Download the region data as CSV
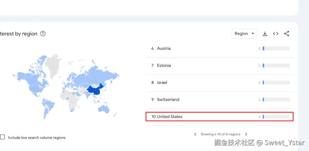 265,34
